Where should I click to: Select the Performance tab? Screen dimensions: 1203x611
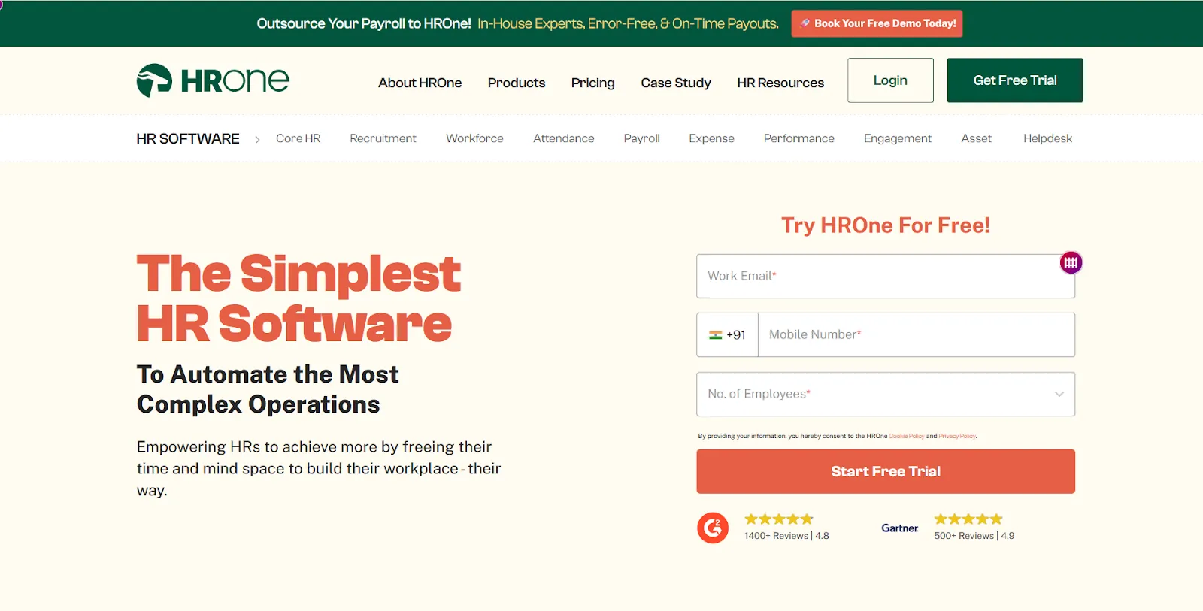pyautogui.click(x=799, y=138)
